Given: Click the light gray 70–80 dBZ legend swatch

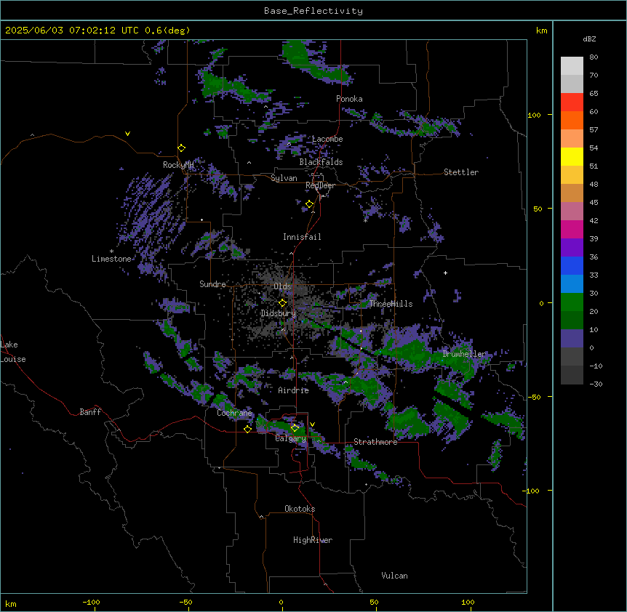Looking at the screenshot, I should coord(572,66).
